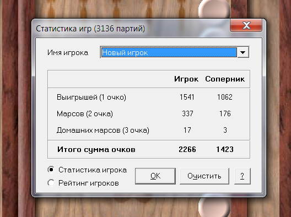Click the player total score 2266

click(x=187, y=149)
